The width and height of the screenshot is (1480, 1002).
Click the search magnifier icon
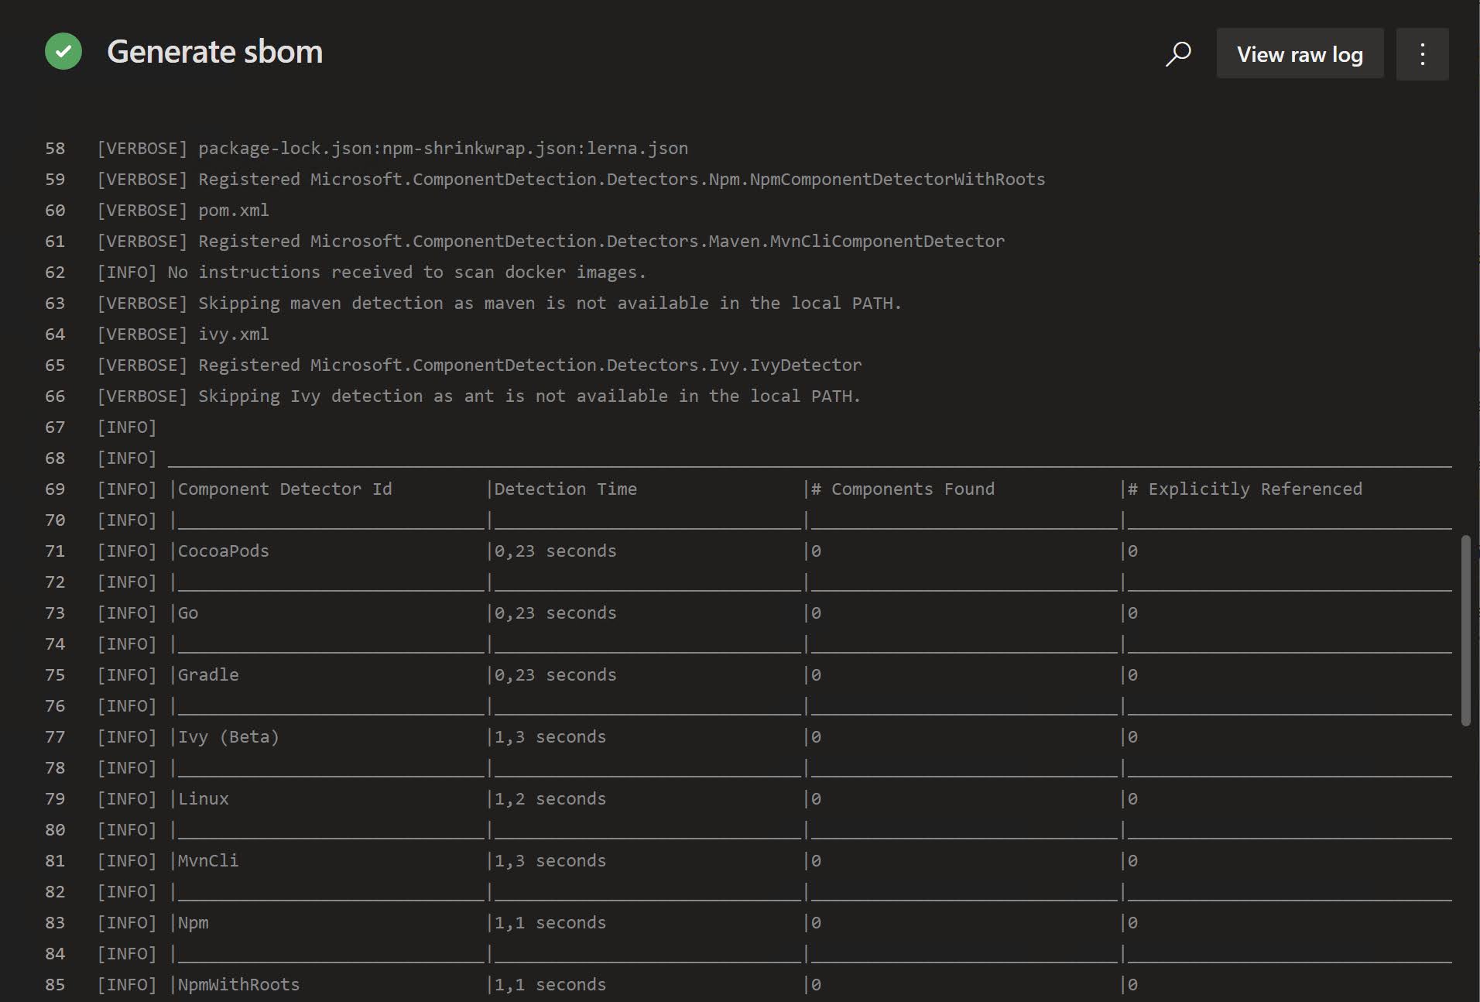1178,53
